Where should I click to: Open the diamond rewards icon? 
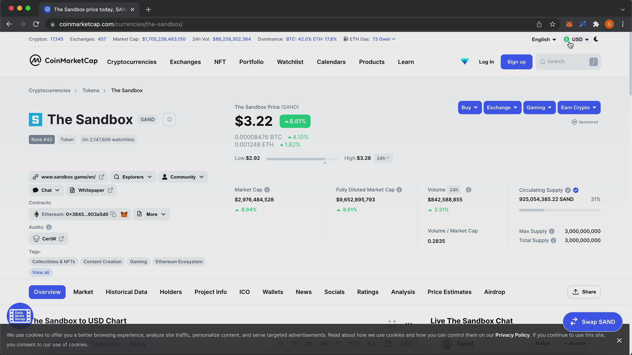point(464,61)
